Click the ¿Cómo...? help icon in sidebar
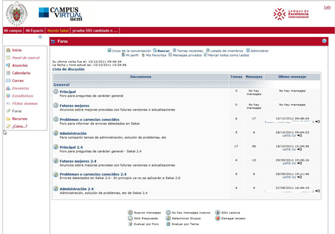 (8, 126)
